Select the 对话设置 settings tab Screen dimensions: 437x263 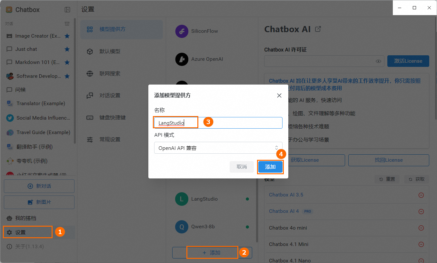[x=122, y=95]
